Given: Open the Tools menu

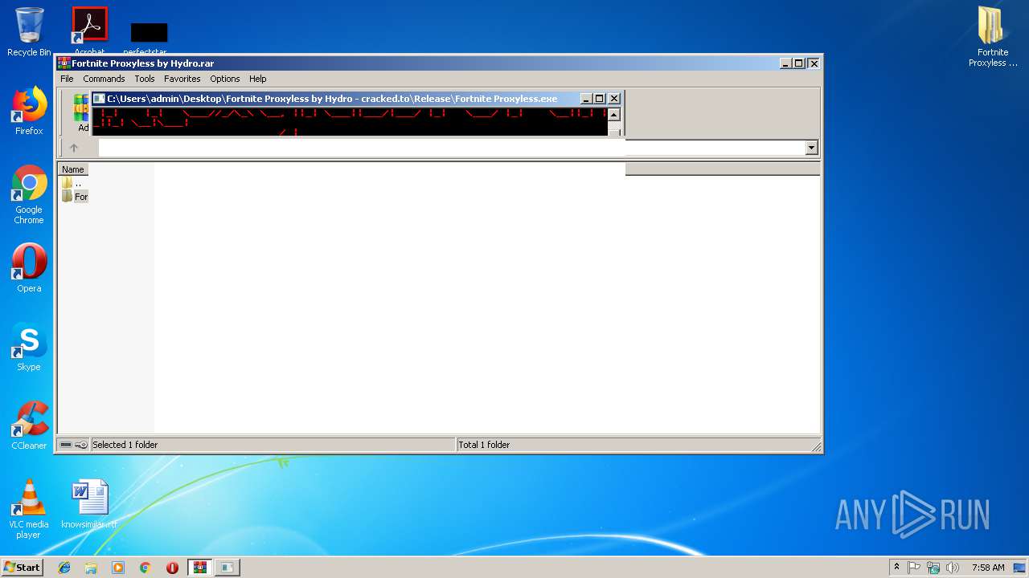Looking at the screenshot, I should coord(145,79).
